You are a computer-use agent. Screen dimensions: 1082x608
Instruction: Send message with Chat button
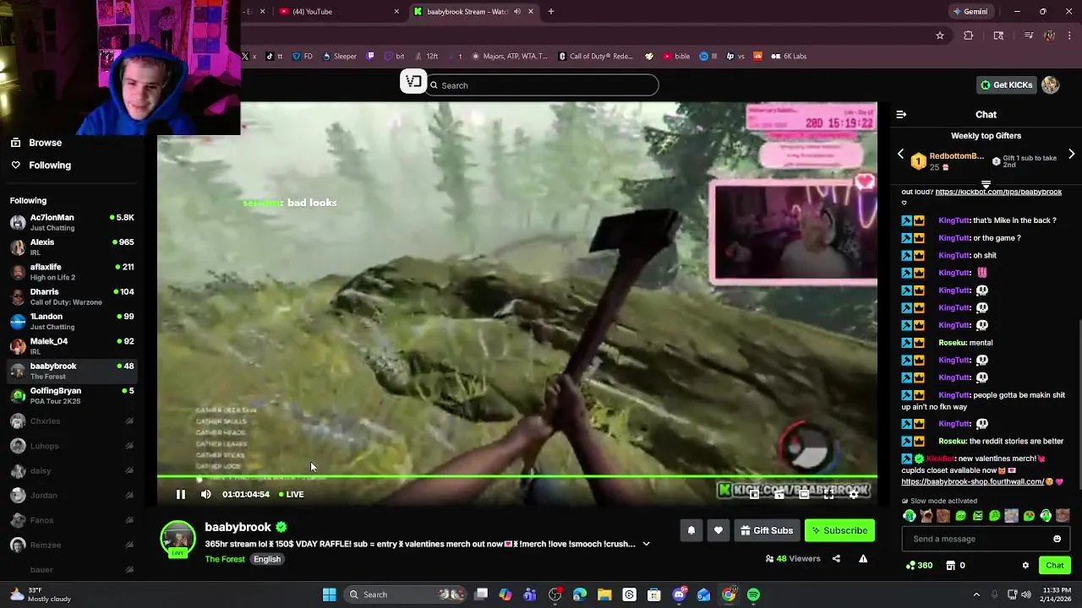[1054, 565]
